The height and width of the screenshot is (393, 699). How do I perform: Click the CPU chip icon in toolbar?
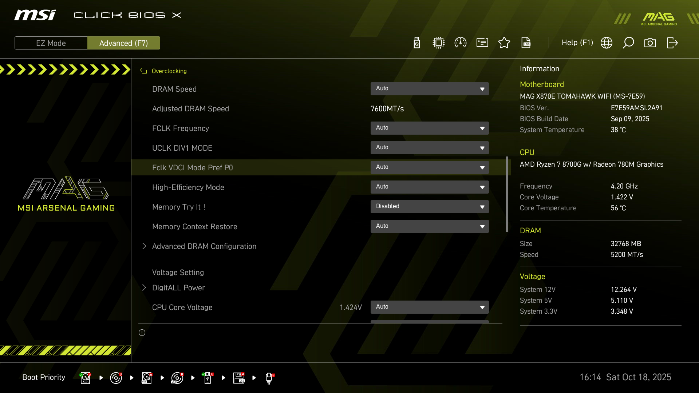pos(439,43)
